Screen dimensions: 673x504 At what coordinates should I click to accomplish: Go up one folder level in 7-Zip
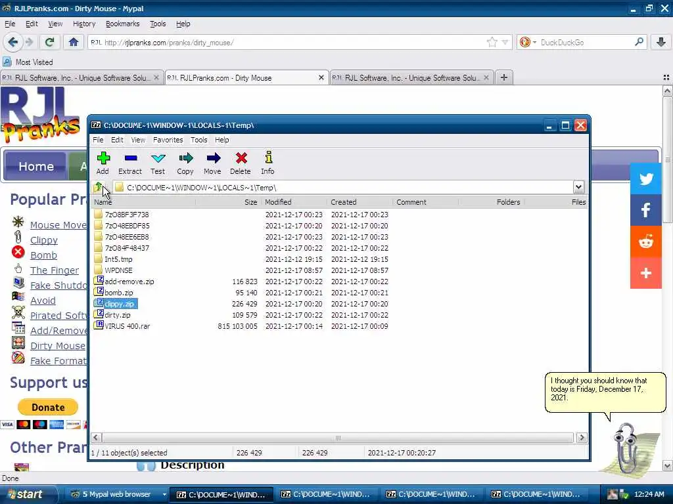pyautogui.click(x=99, y=187)
